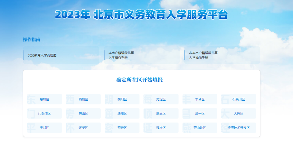Choose 西城区 to start registration
293x156 pixels.
tap(83, 99)
